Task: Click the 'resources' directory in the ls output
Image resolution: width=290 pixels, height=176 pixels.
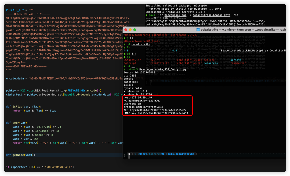Action: pyautogui.click(x=211, y=63)
